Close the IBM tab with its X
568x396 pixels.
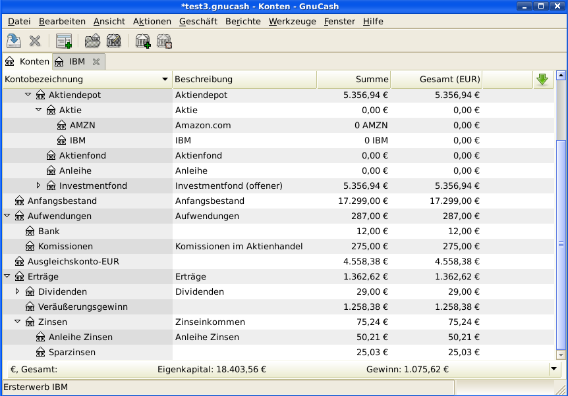pyautogui.click(x=96, y=62)
